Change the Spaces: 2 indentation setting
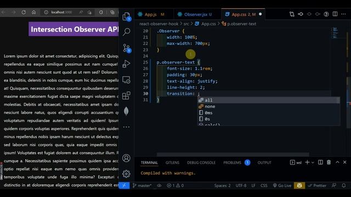The width and height of the screenshot is (351, 197). [222, 186]
